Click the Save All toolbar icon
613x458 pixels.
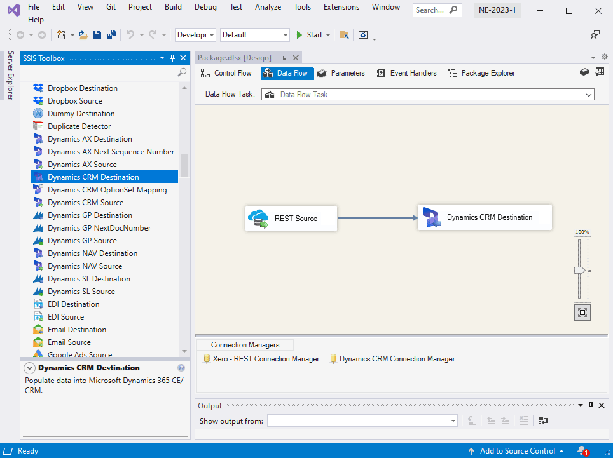coord(111,35)
